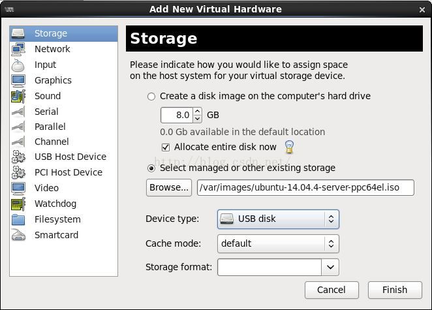Image resolution: width=432 pixels, height=310 pixels.
Task: Choose the Smartcard reader icon
Action: point(18,235)
